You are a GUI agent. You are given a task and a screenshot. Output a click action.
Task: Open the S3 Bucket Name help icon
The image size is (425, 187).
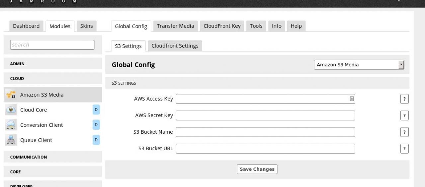tap(404, 132)
